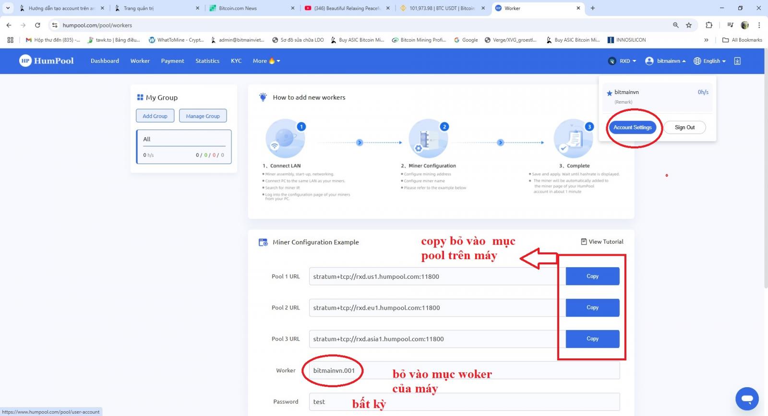Click the zoom magnifier icon in address bar
This screenshot has height=416, width=768.
676,25
